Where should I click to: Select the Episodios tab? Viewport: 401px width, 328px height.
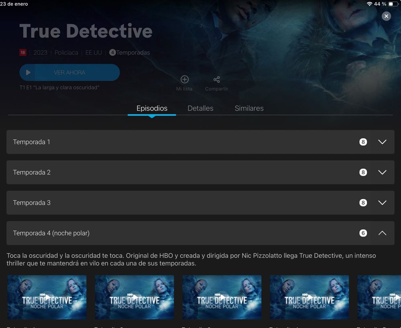[152, 108]
